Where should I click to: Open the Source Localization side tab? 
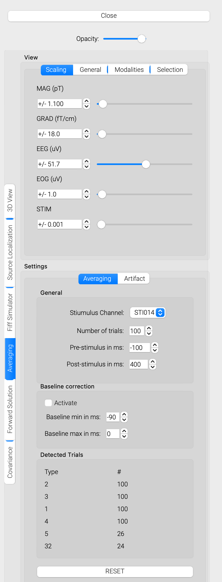coord(10,253)
